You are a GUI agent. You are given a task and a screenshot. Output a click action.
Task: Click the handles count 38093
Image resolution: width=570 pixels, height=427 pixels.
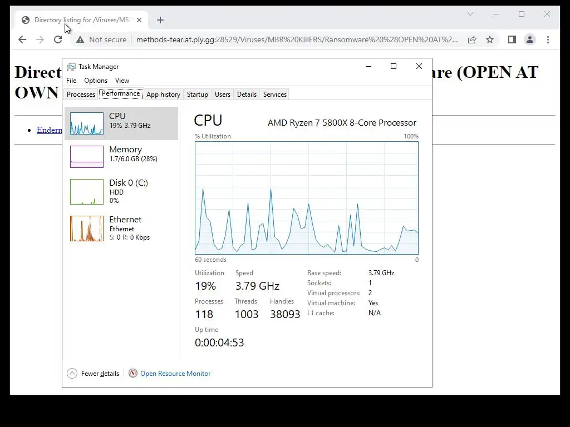285,315
